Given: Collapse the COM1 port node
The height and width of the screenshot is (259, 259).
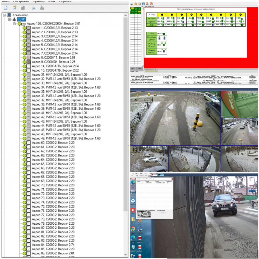Looking at the screenshot, I should point(10,20).
